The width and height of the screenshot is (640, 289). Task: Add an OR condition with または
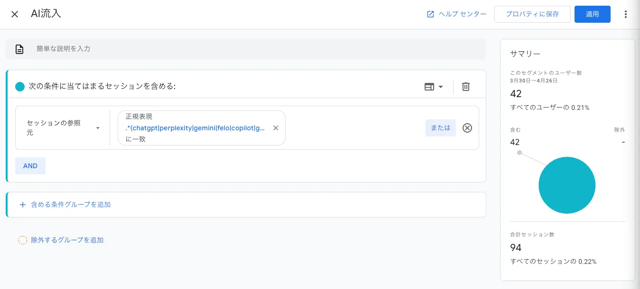pos(440,128)
